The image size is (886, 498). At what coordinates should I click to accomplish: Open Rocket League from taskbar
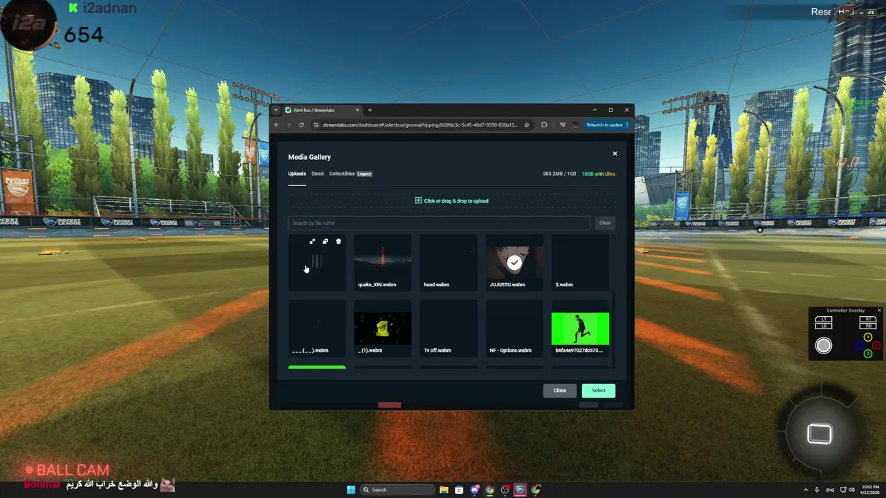click(x=520, y=490)
